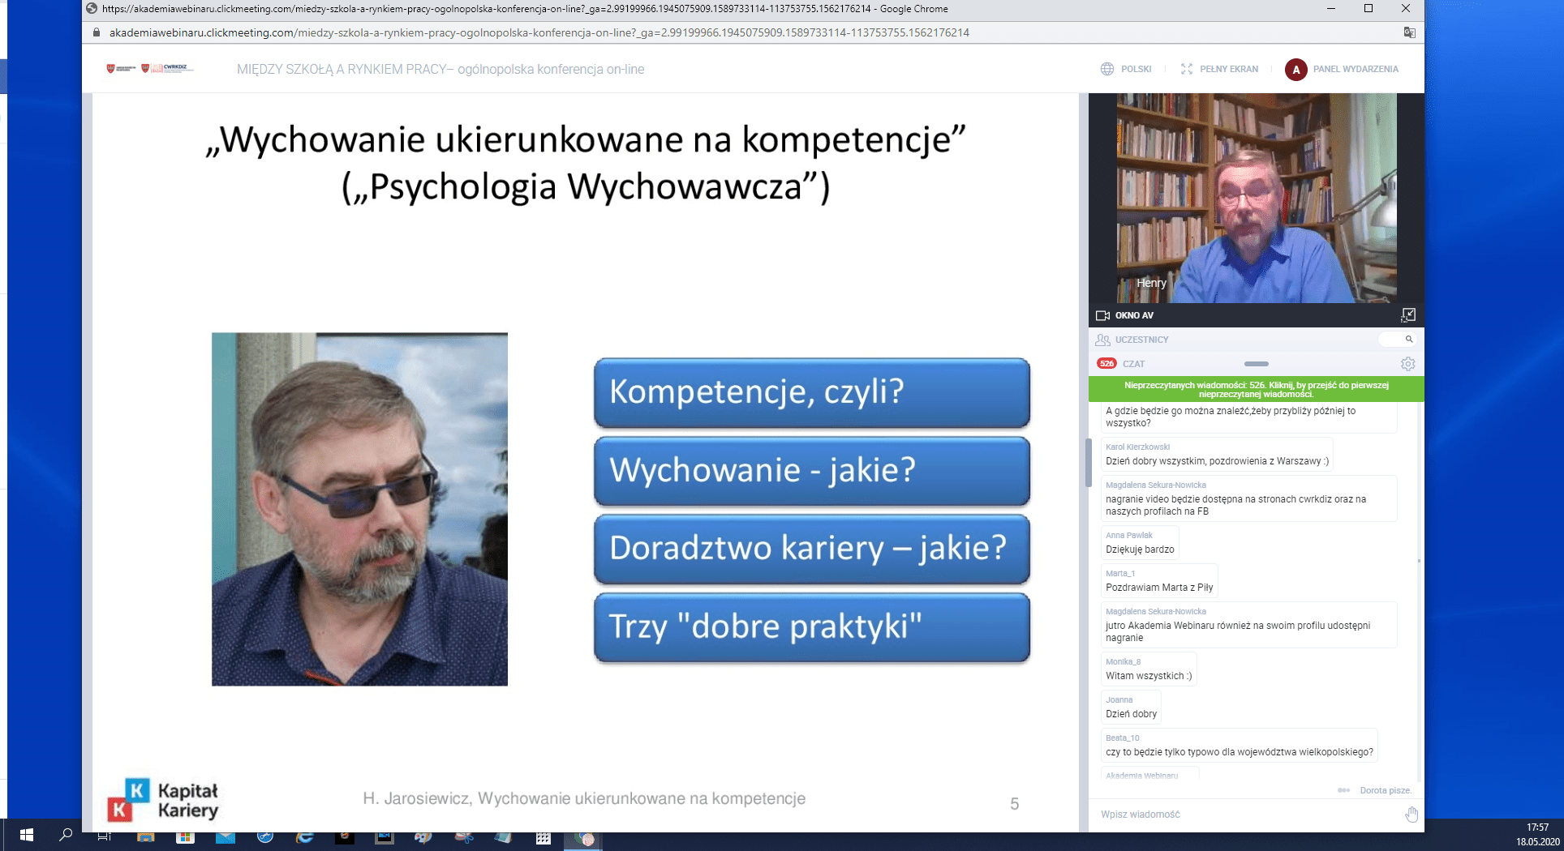Click the Kompetencje, czyli? slide button

coord(811,392)
